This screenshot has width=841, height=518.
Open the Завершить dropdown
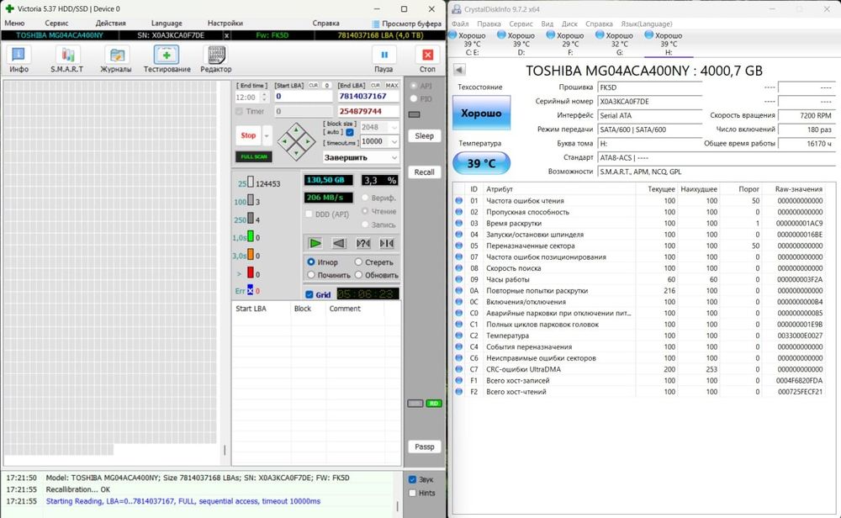(x=394, y=157)
